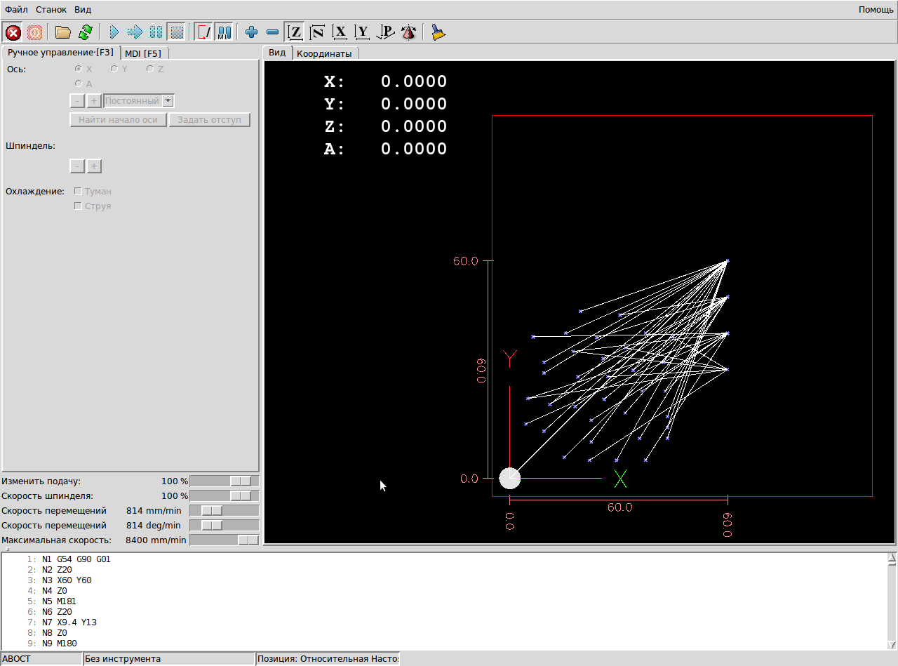The width and height of the screenshot is (898, 666).
Task: Zoom in with the plus icon
Action: (x=251, y=32)
